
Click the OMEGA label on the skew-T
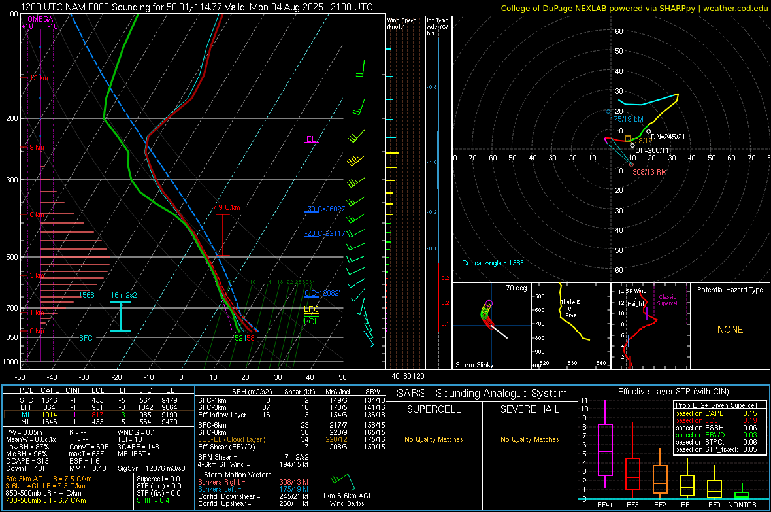(x=41, y=19)
